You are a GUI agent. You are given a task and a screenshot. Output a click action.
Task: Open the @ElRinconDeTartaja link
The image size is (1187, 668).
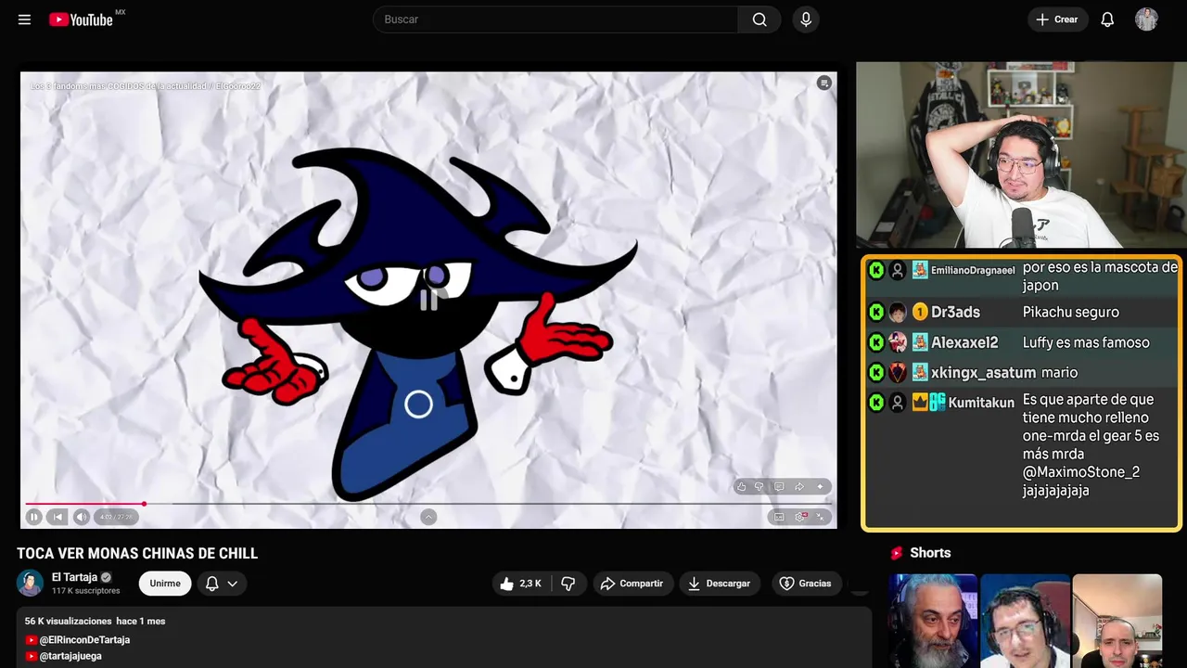pyautogui.click(x=84, y=640)
